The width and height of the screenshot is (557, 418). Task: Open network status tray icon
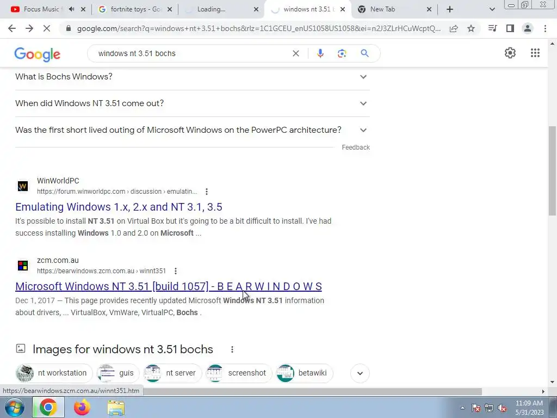click(489, 408)
